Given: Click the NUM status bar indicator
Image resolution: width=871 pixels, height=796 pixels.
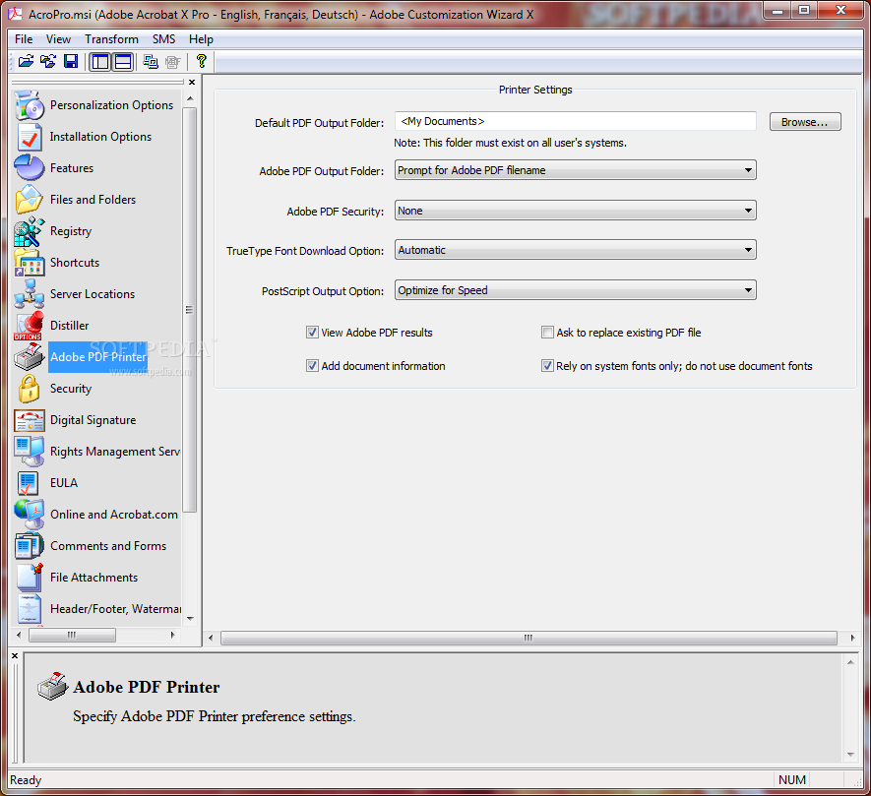Looking at the screenshot, I should (792, 780).
